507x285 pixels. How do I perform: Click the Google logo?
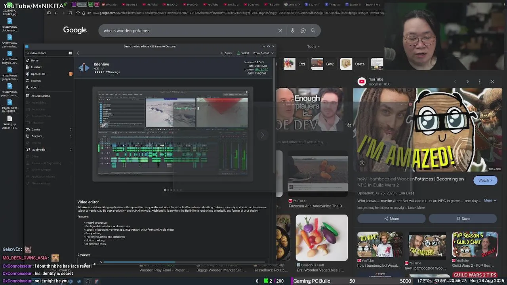[x=75, y=30]
